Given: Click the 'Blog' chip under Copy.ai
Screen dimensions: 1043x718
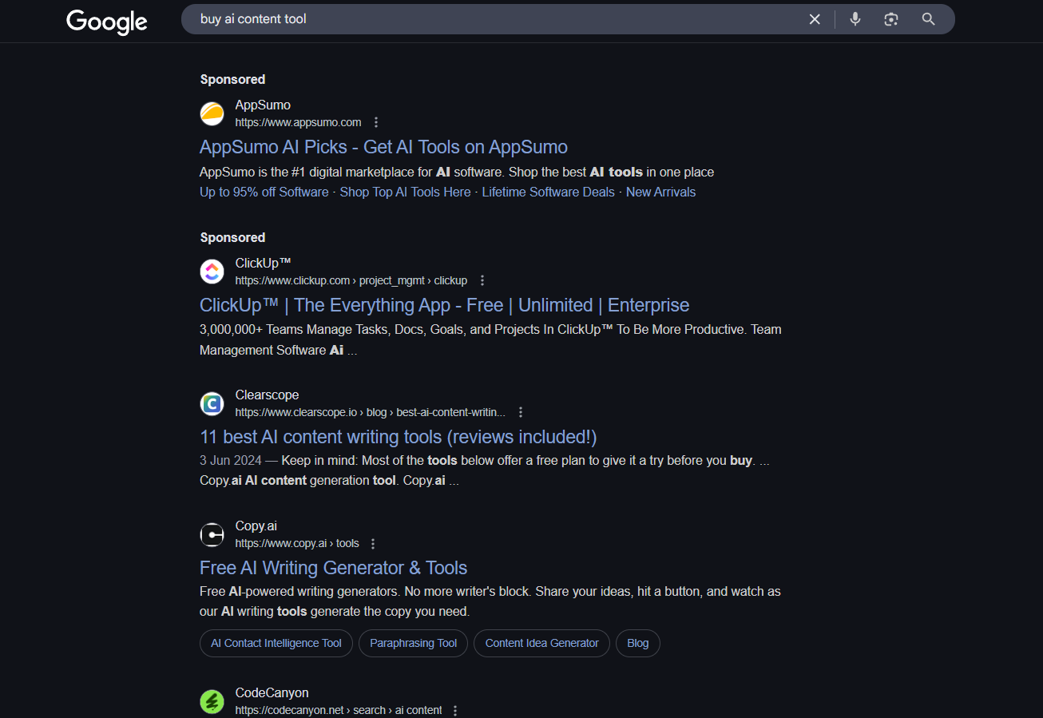Looking at the screenshot, I should tap(638, 643).
